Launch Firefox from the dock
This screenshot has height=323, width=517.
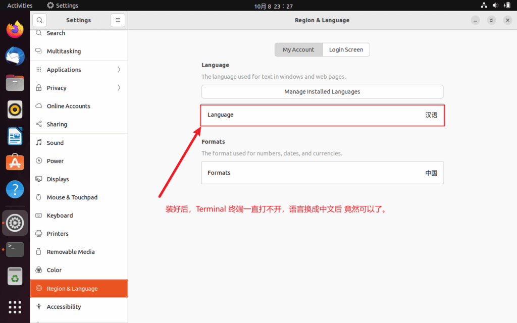pos(15,29)
